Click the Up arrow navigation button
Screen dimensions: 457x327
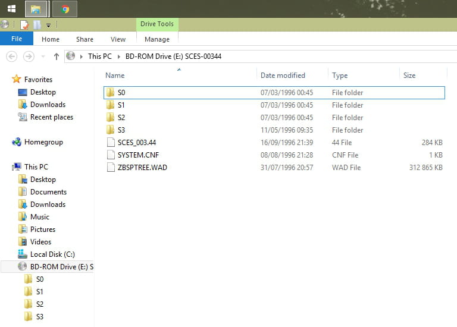[57, 56]
